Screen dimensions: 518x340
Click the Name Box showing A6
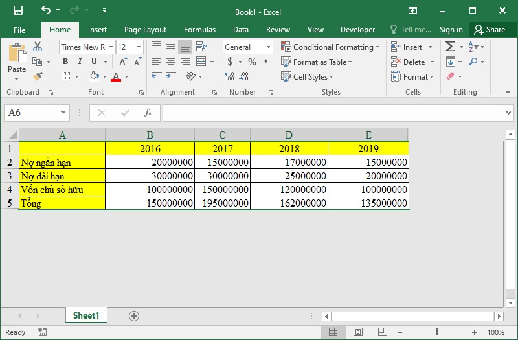[37, 113]
